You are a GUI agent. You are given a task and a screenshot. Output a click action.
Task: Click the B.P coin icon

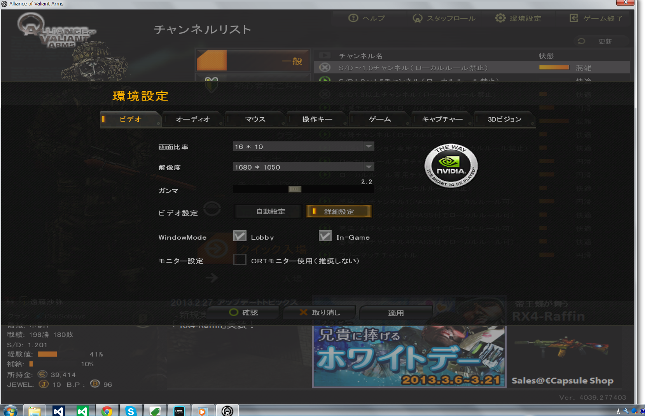(x=95, y=384)
